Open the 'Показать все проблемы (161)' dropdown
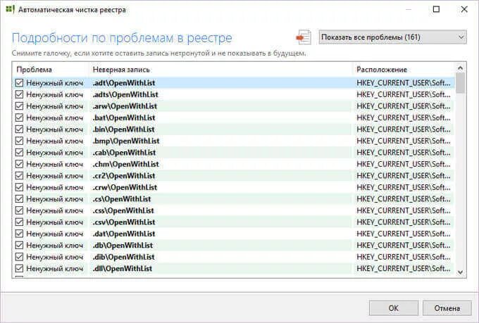The image size is (479, 323). (x=392, y=37)
